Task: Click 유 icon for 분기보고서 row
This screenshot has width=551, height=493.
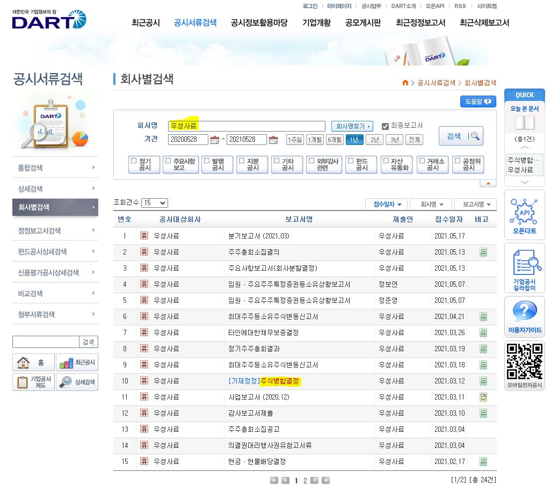Action: 144,235
